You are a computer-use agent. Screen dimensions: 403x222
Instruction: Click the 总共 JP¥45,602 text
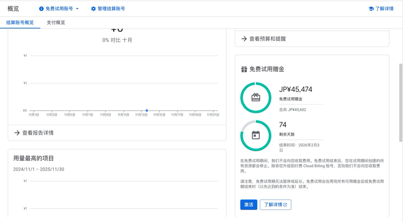(x=293, y=110)
